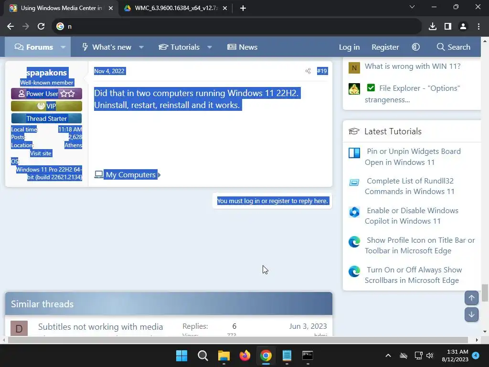Open clock and calendar showing 1:31 AM
The width and height of the screenshot is (489, 367).
[455, 356]
